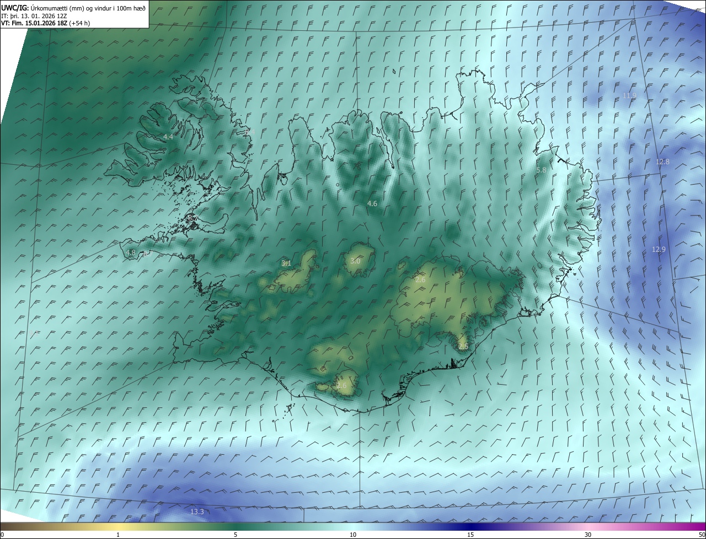Click the '5' tick on the colour scale
Screen dimensions: 706x539
click(x=236, y=535)
